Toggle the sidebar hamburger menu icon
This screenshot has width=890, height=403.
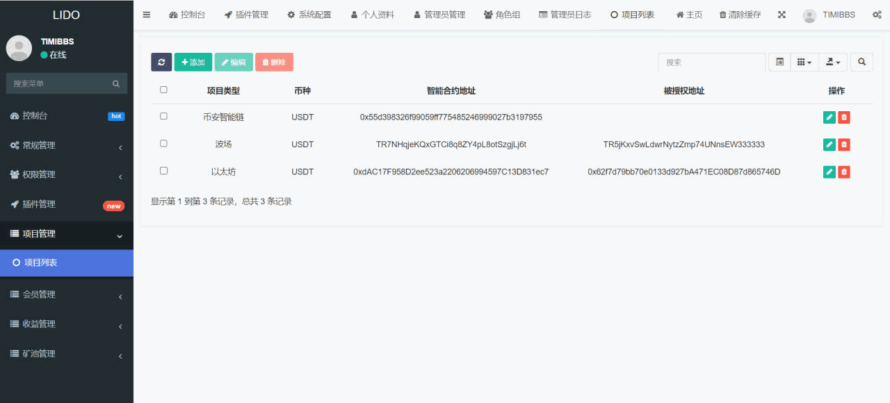click(146, 15)
